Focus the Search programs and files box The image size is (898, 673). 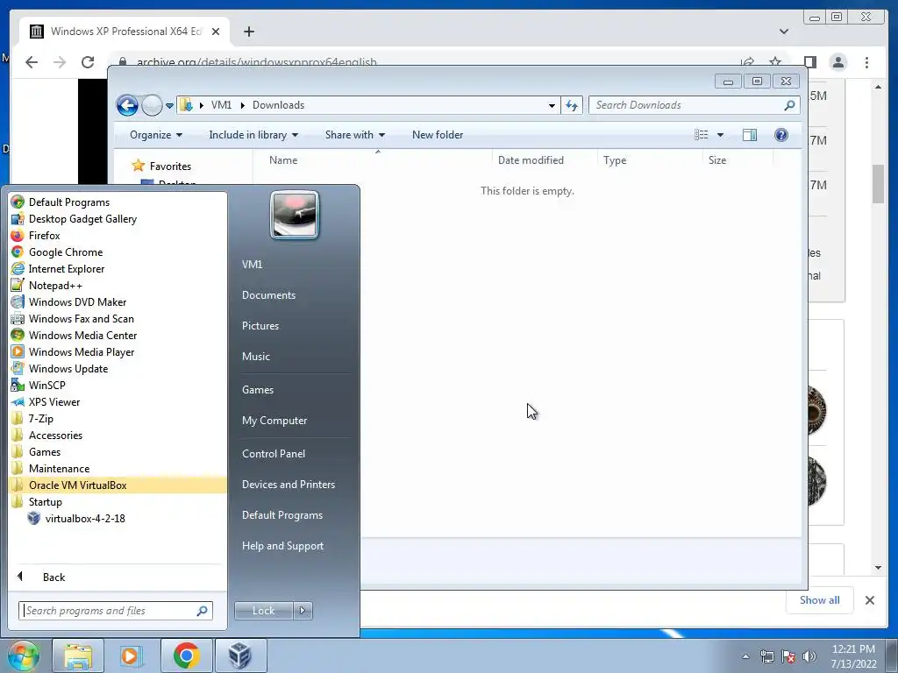click(x=116, y=611)
